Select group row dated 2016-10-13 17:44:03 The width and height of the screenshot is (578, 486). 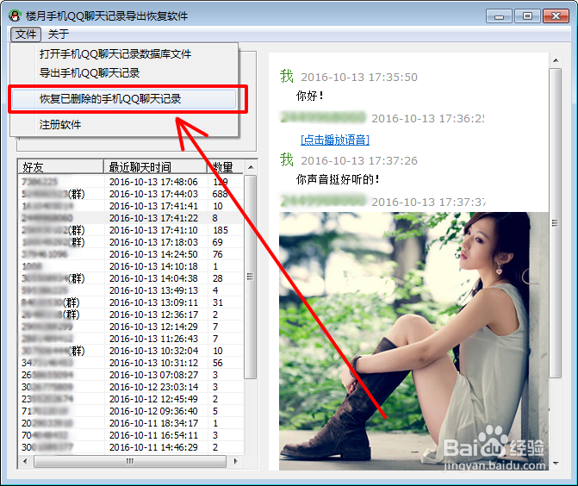(130, 194)
